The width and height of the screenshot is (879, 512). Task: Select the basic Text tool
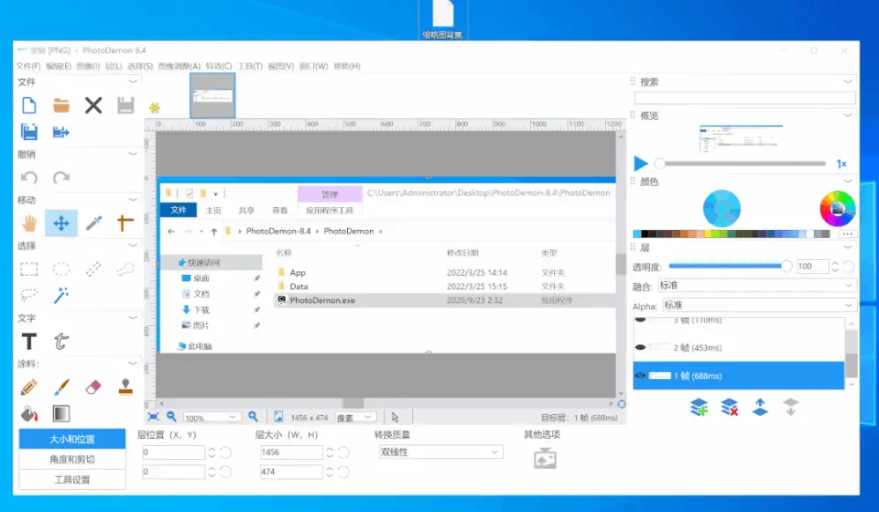29,341
